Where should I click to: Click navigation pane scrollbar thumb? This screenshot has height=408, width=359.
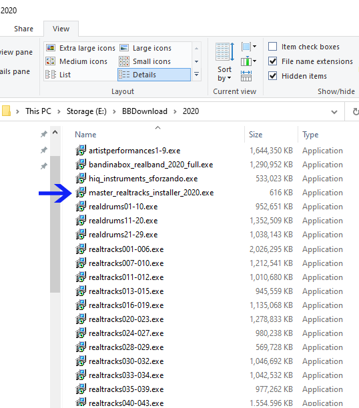(55, 224)
